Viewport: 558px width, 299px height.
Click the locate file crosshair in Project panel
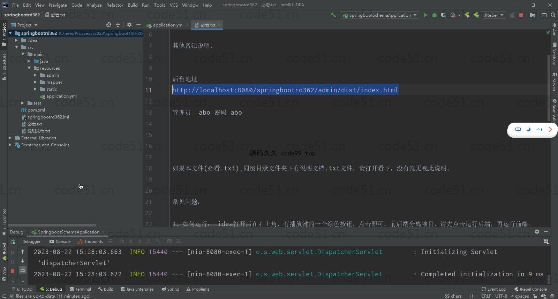[109, 25]
